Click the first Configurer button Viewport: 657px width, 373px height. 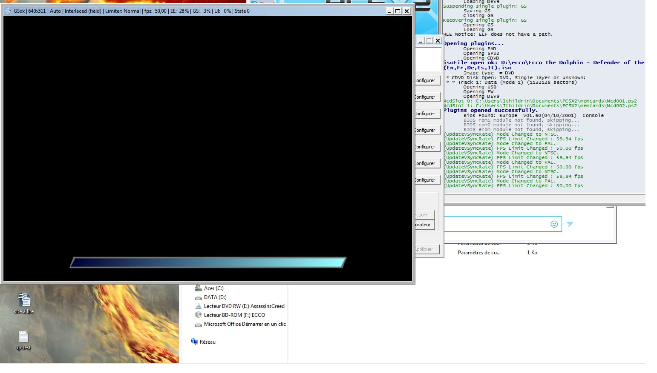coord(425,80)
